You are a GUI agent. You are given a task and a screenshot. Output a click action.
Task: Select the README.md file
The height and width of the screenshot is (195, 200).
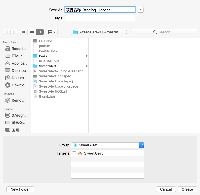click(60, 61)
